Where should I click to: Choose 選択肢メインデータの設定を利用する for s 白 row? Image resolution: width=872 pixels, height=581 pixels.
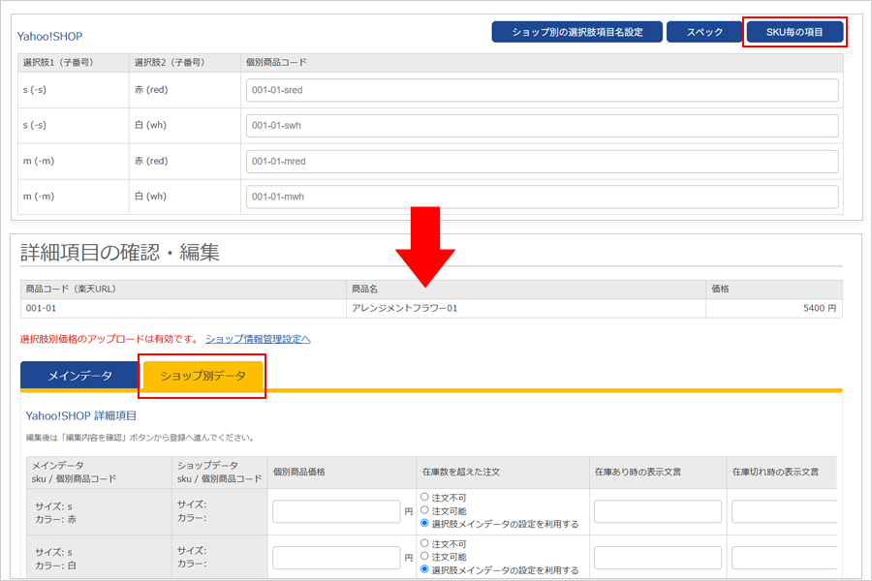[x=425, y=569]
